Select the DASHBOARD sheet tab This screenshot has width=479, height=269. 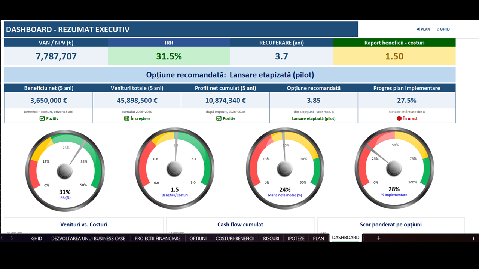coord(345,238)
